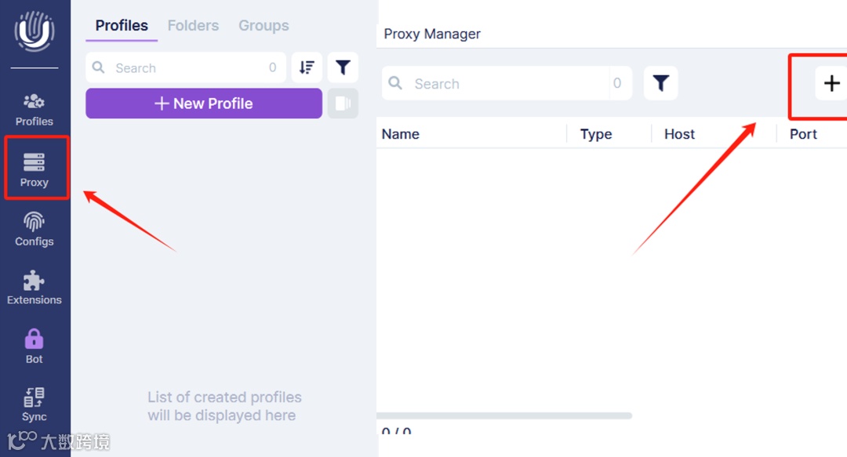Click the New Profile button
Viewport: 847px width, 457px height.
(204, 103)
